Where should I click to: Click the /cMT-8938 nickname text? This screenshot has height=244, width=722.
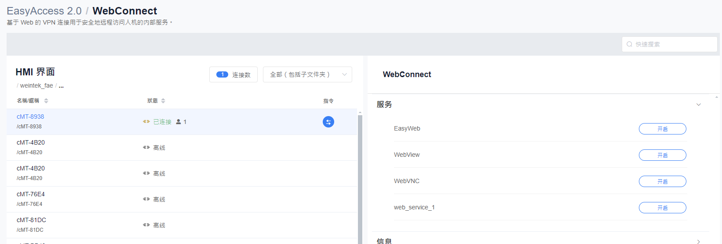coord(29,127)
